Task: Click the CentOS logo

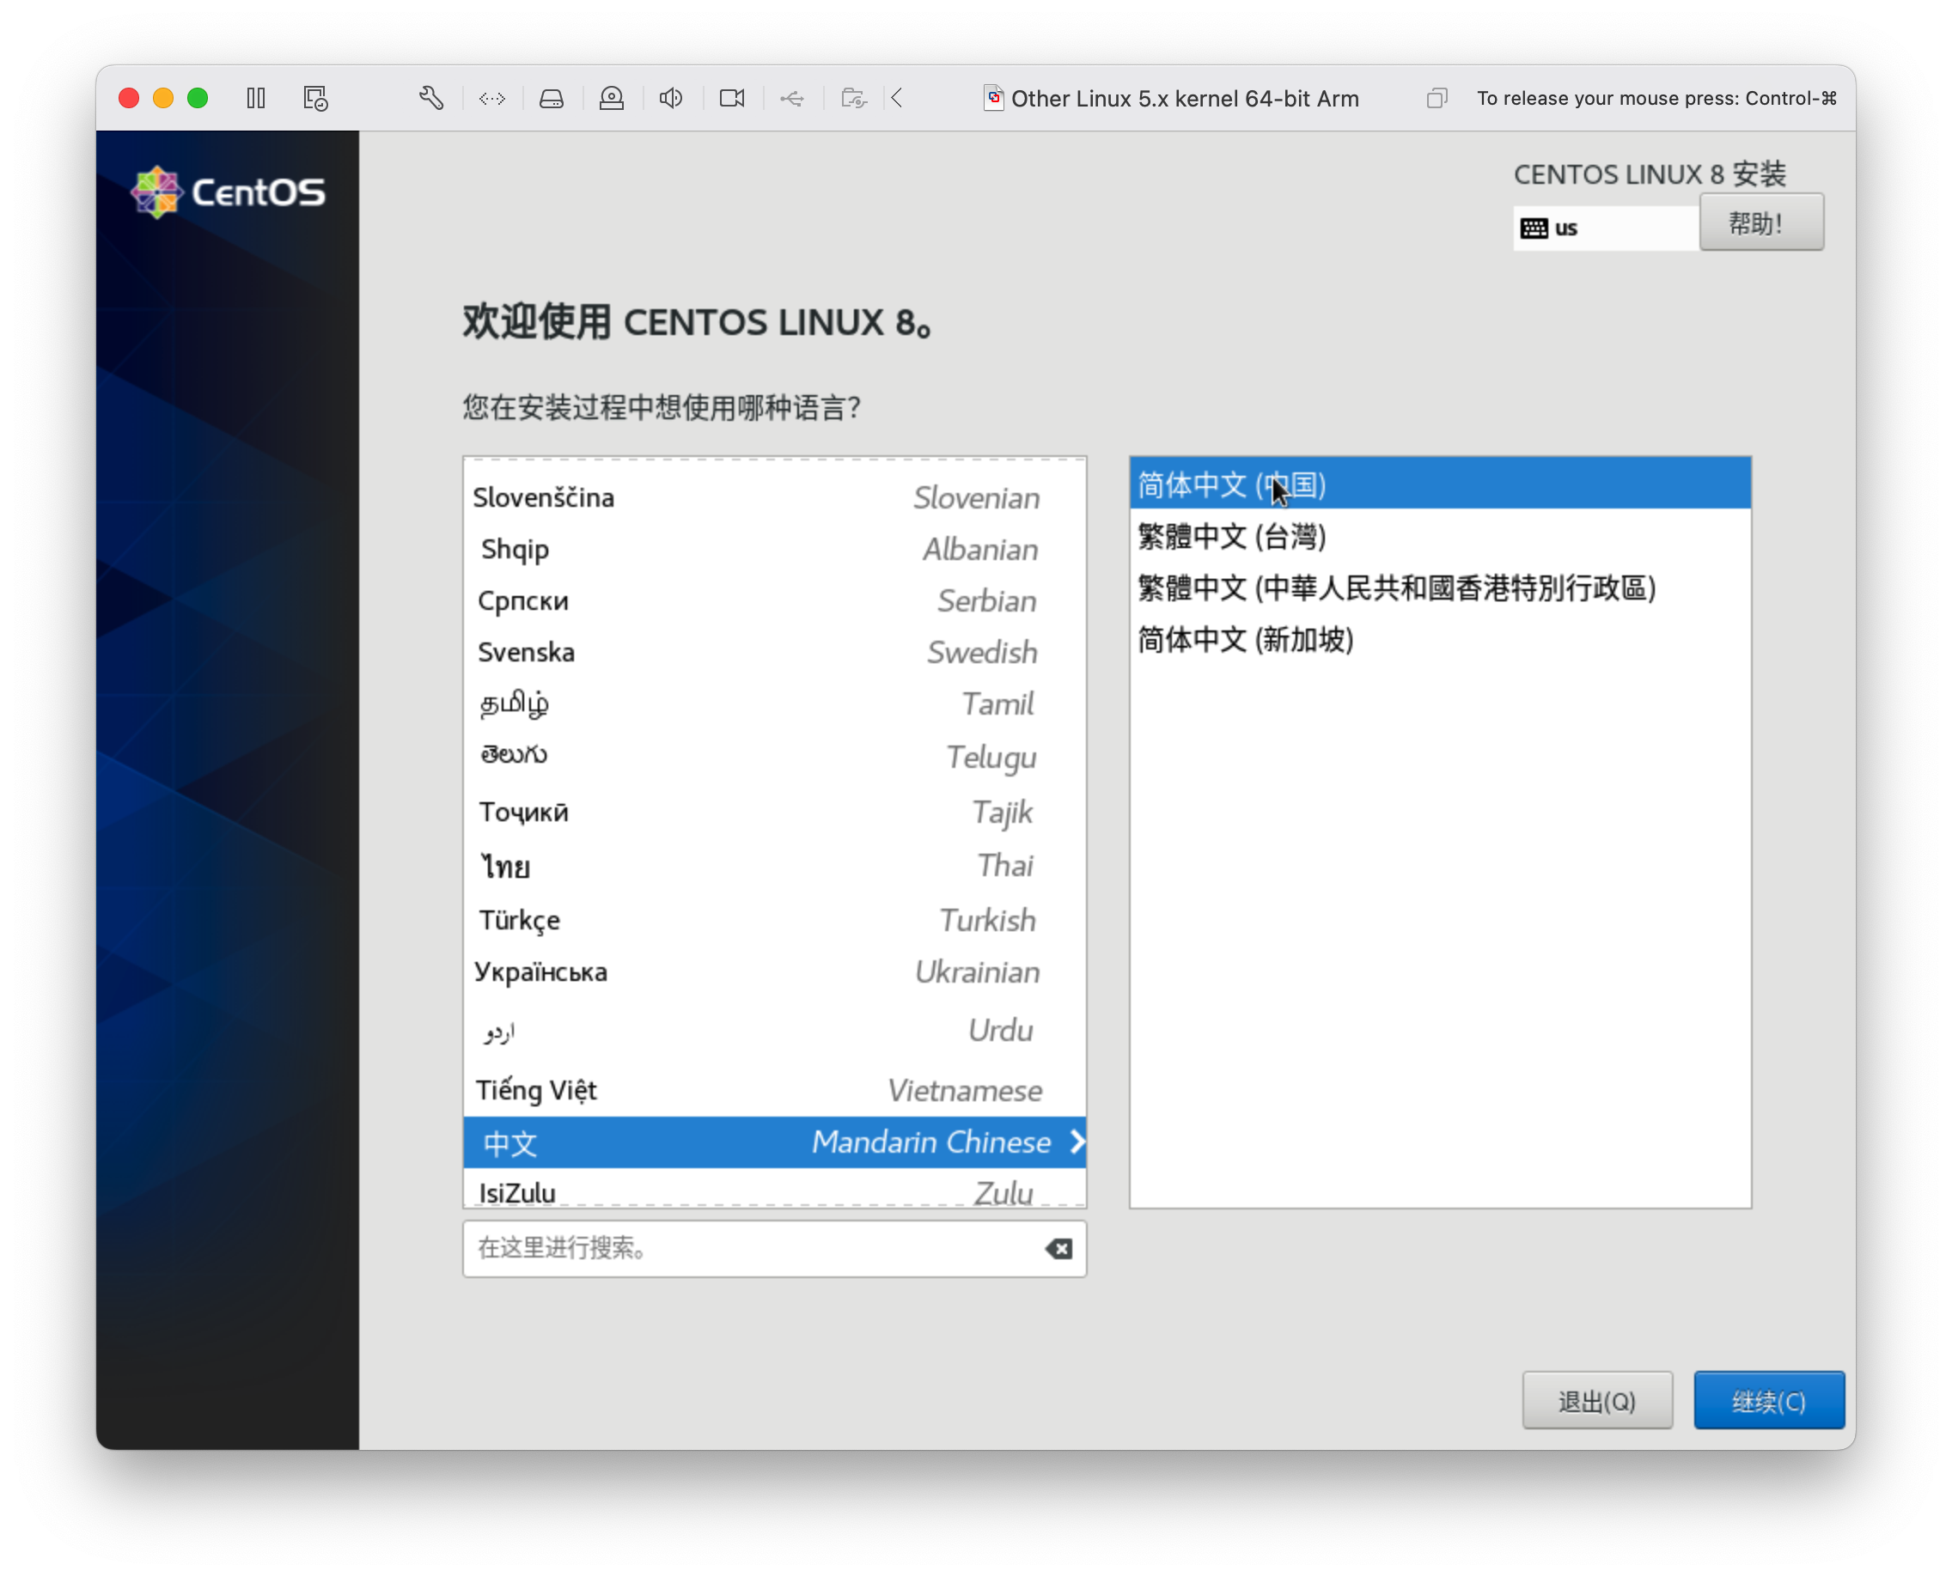Action: 228,192
